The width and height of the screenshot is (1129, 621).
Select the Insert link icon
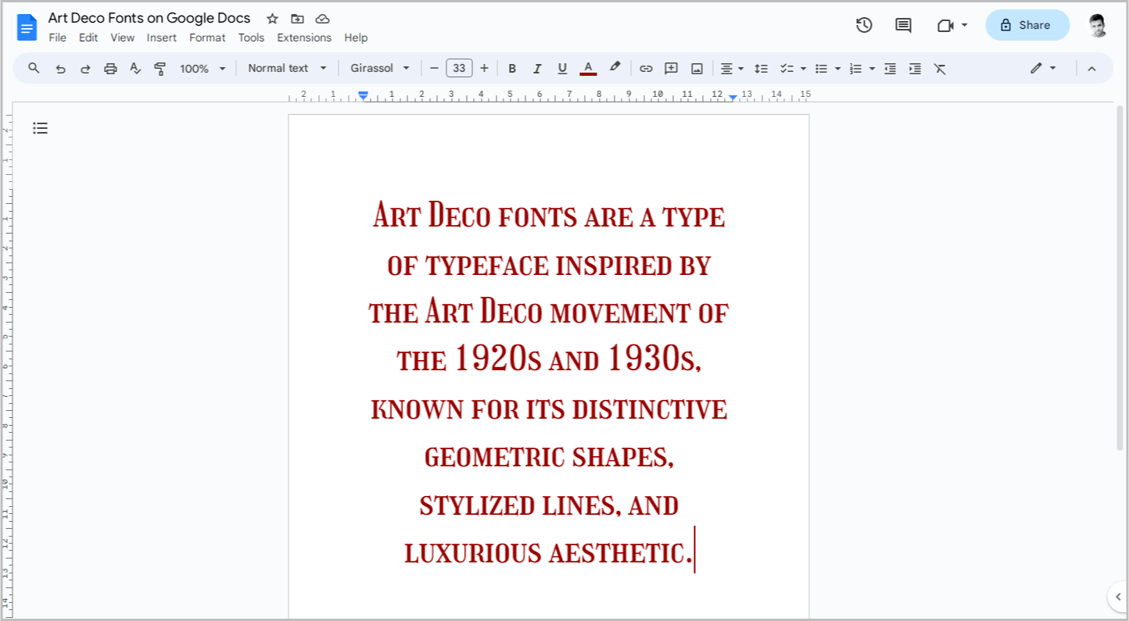tap(646, 68)
